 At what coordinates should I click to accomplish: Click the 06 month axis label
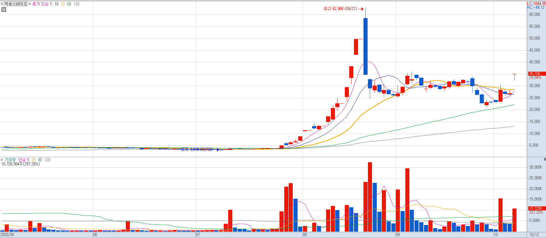click(95, 235)
